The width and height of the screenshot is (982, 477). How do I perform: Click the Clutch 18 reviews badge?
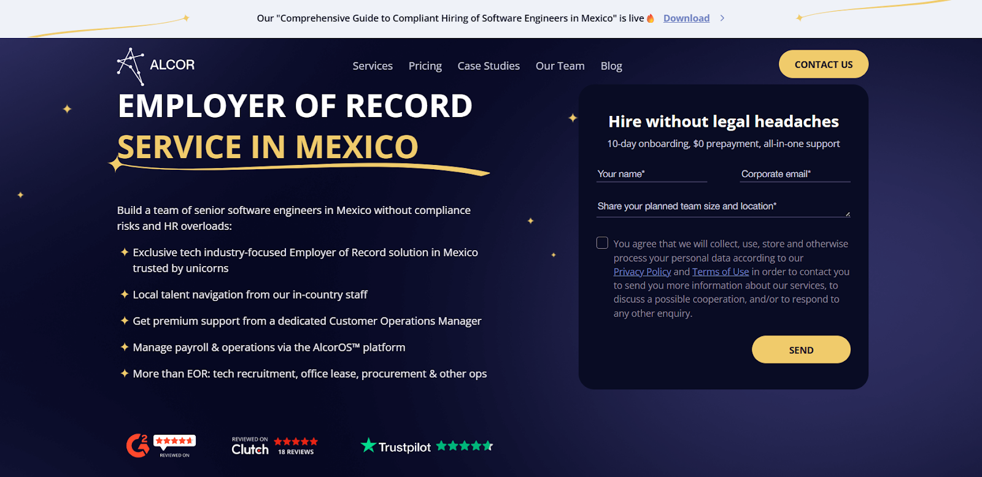(x=274, y=446)
